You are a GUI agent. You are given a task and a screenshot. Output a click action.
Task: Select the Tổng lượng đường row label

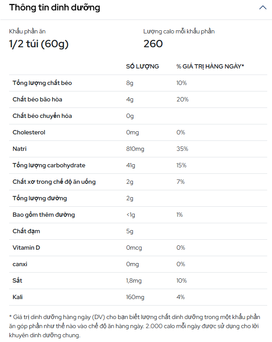[39, 198]
